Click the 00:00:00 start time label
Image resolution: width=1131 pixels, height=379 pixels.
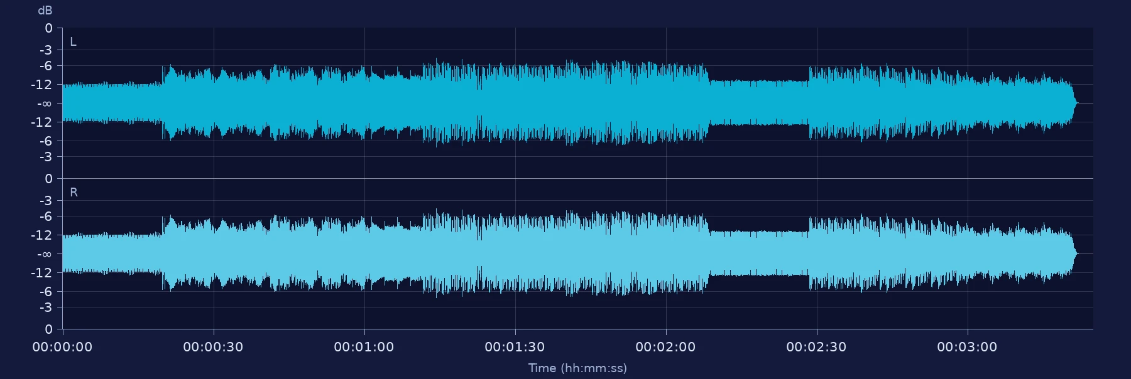(x=62, y=347)
